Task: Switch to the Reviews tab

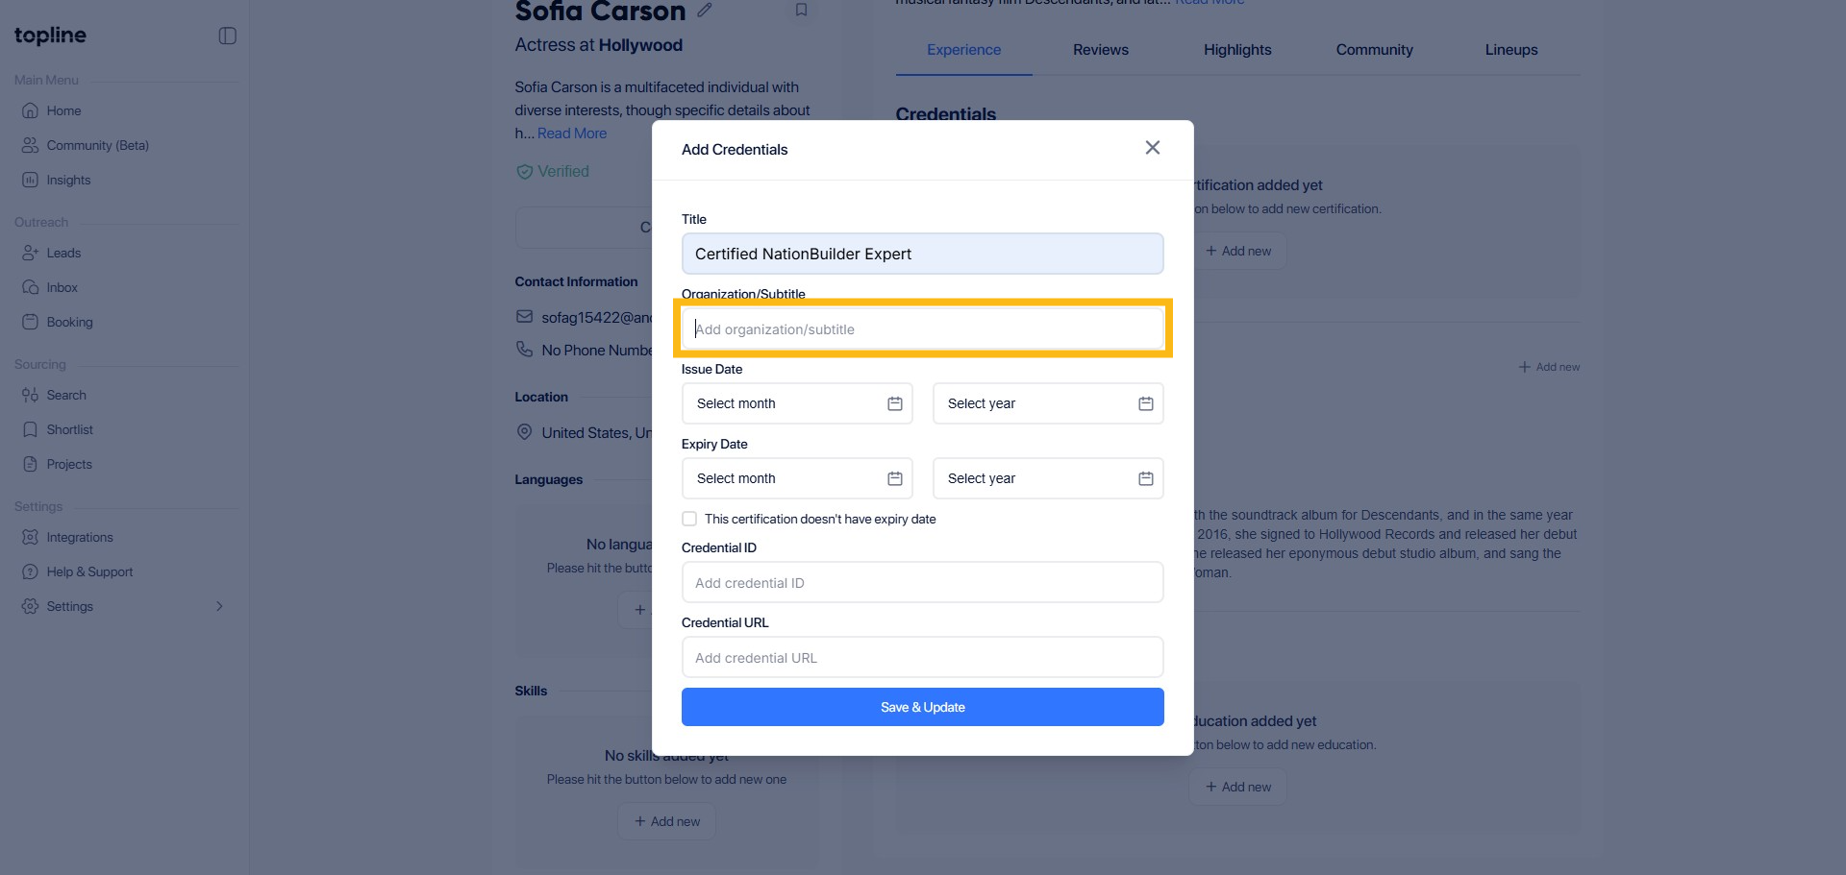Action: [1100, 50]
